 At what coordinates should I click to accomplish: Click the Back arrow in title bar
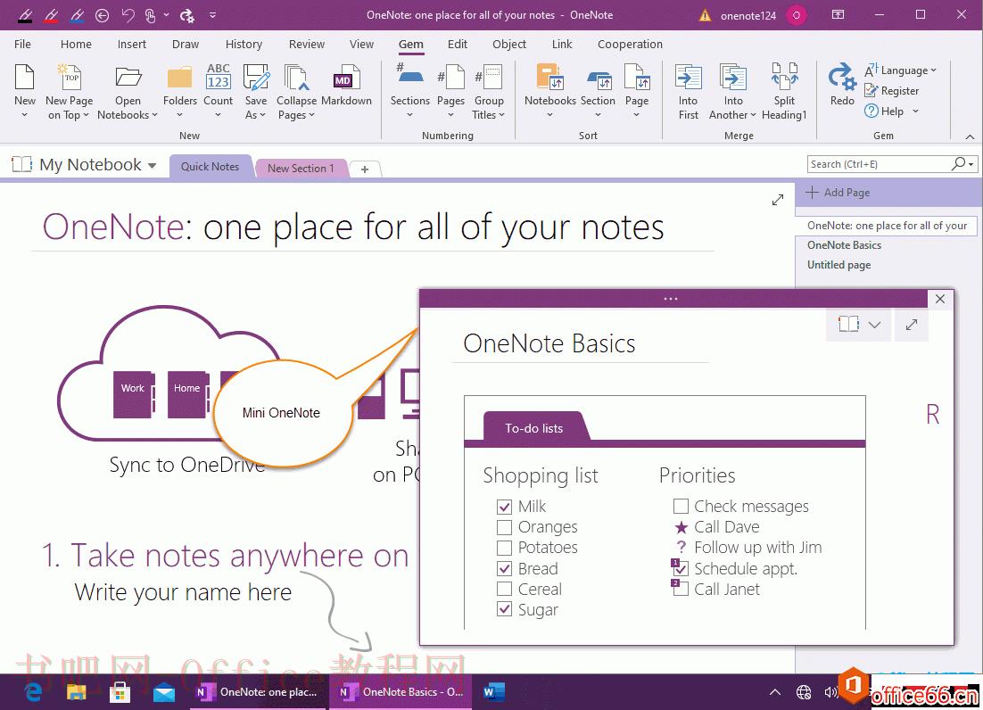coord(103,15)
